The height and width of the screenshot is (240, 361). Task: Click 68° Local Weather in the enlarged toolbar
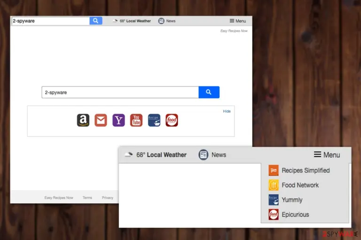[x=161, y=155]
